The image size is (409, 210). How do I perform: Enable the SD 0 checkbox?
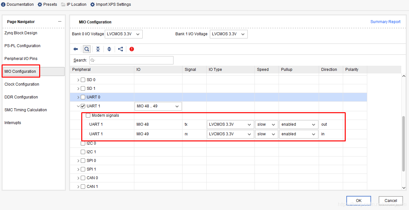click(83, 80)
